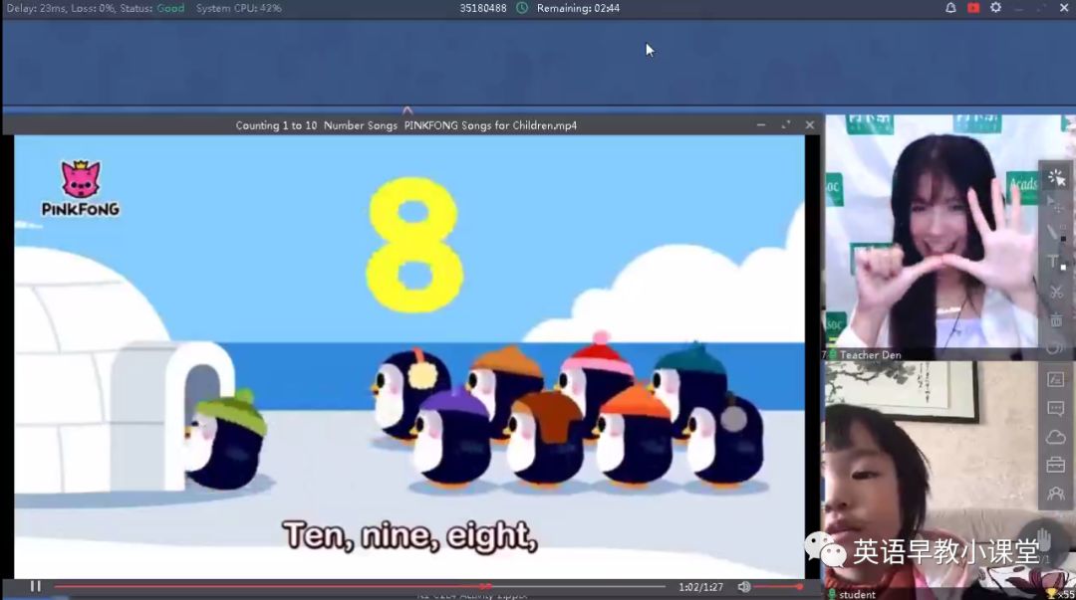Screen dimensions: 1076x600
Task: Click the red recording indicator icon
Action: coord(973,8)
